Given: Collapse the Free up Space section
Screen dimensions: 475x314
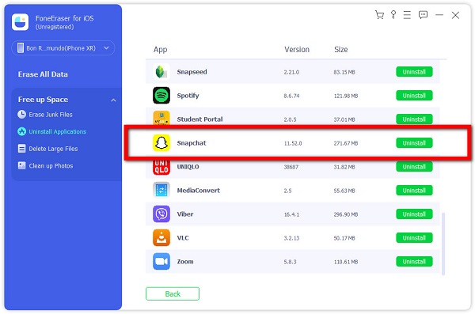Looking at the screenshot, I should tap(113, 100).
